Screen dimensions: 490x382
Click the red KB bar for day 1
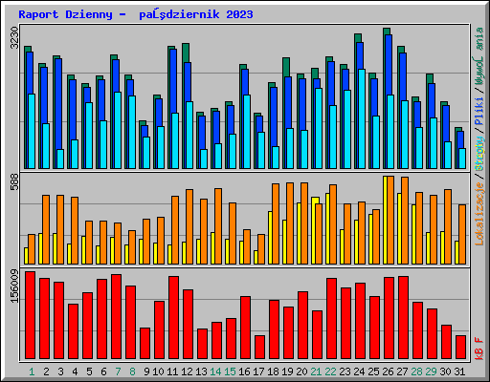coord(30,315)
